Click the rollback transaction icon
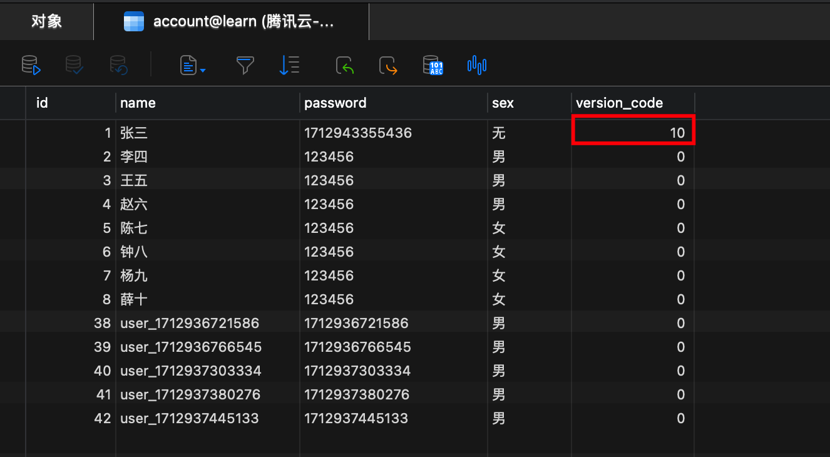 118,64
